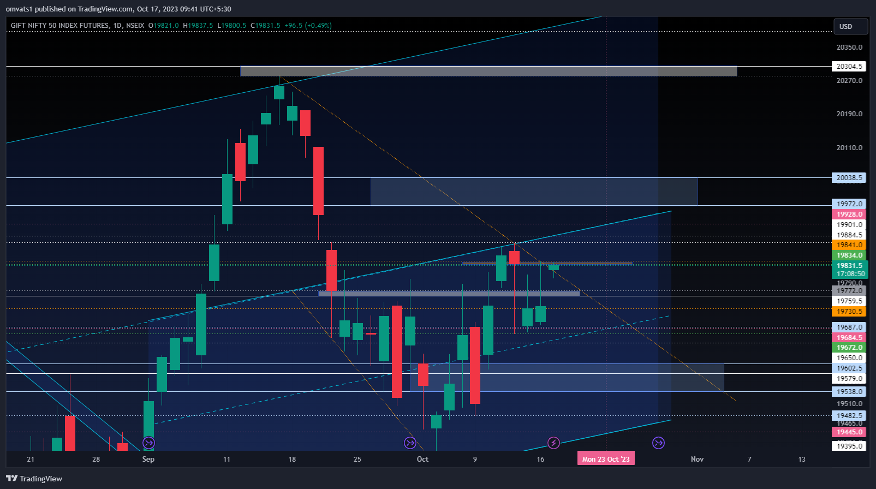Click the high value H19837.5
The image size is (876, 489).
pos(198,26)
